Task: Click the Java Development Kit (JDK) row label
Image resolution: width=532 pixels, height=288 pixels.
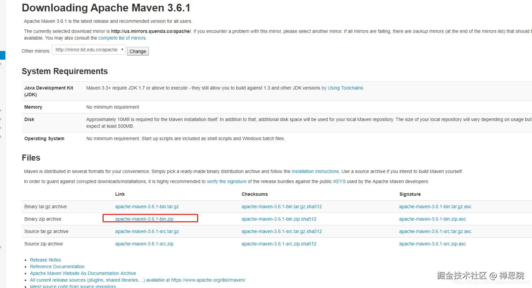Action: 49,91
